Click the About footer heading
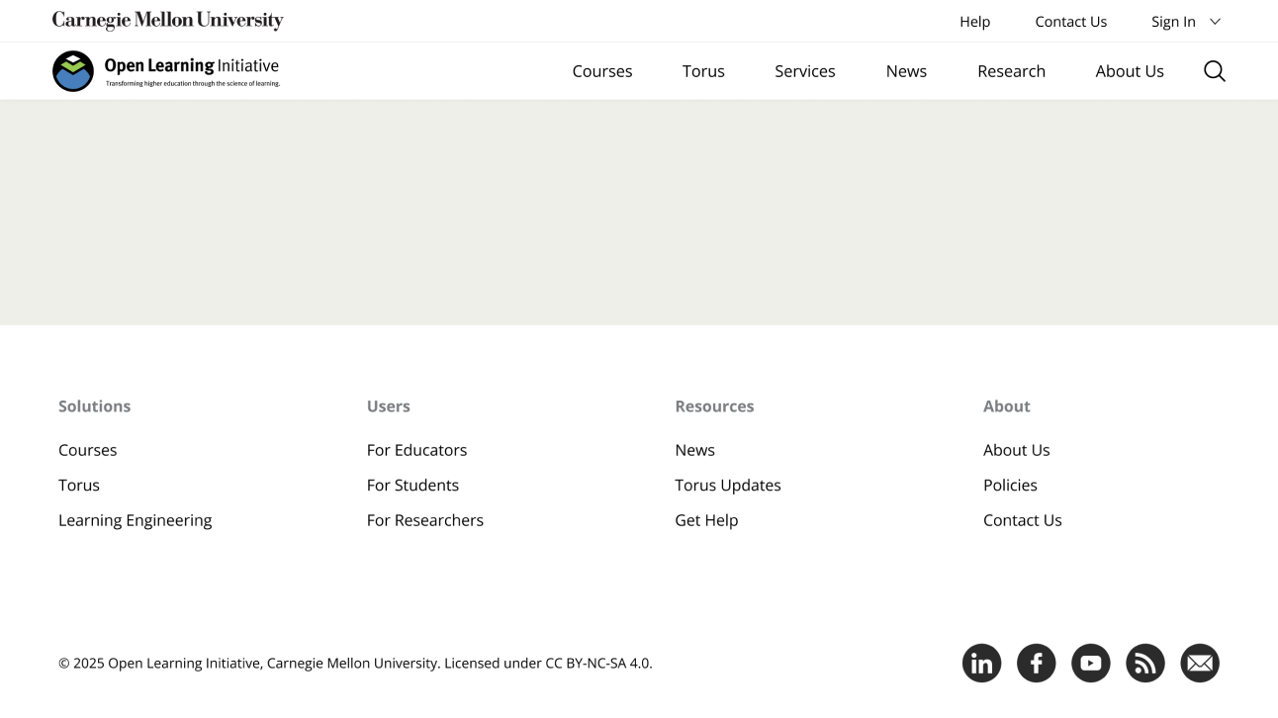Screen dimensions: 1278x718 click(x=1007, y=406)
